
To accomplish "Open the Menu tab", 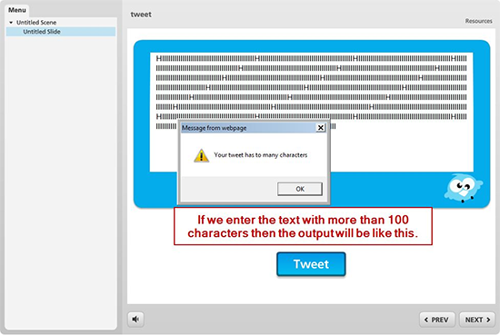I will [17, 10].
